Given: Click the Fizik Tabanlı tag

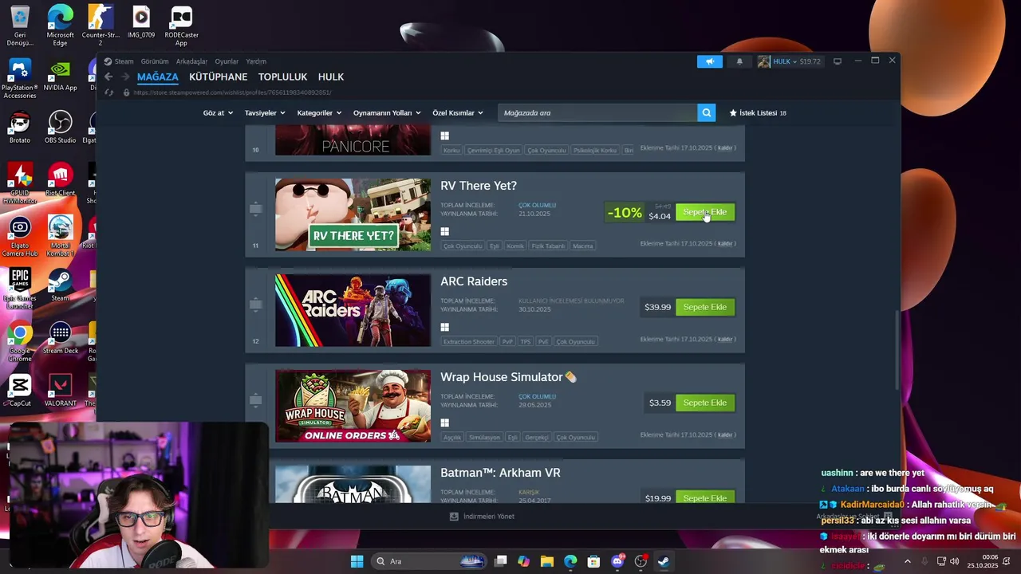Looking at the screenshot, I should tap(548, 246).
